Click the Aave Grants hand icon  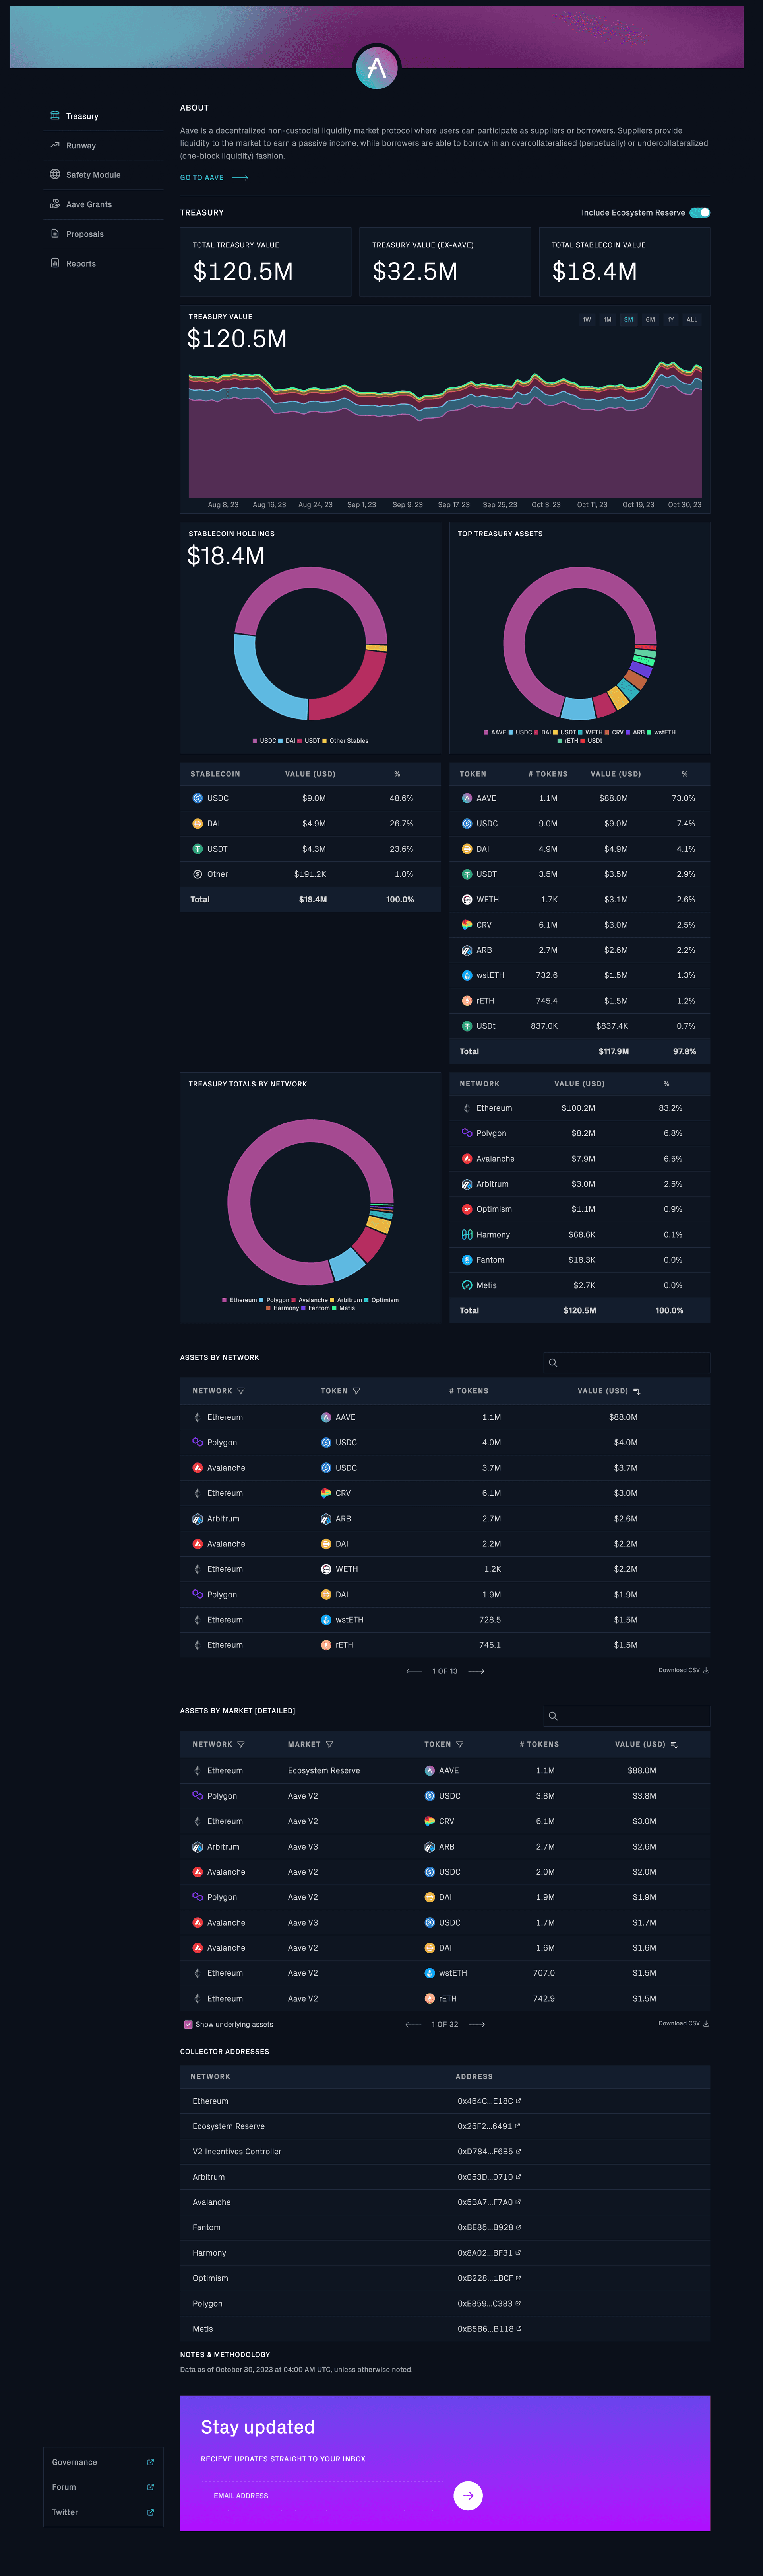[x=55, y=204]
